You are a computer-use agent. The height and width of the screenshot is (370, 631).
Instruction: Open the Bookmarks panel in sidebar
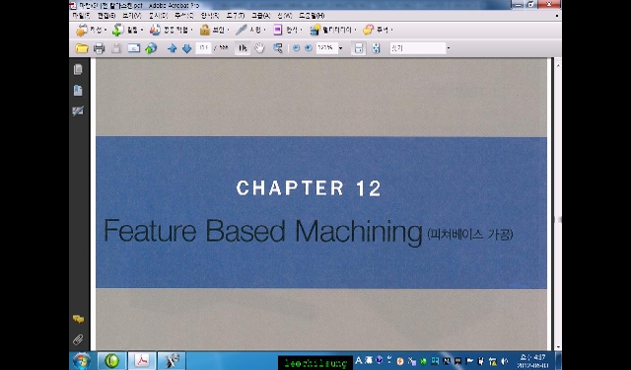pyautogui.click(x=78, y=90)
